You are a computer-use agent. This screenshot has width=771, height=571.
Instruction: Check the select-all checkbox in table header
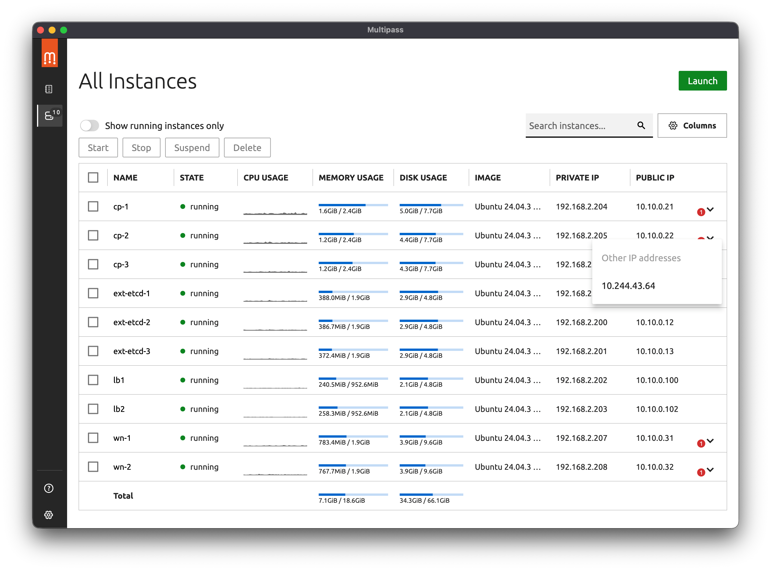(93, 177)
